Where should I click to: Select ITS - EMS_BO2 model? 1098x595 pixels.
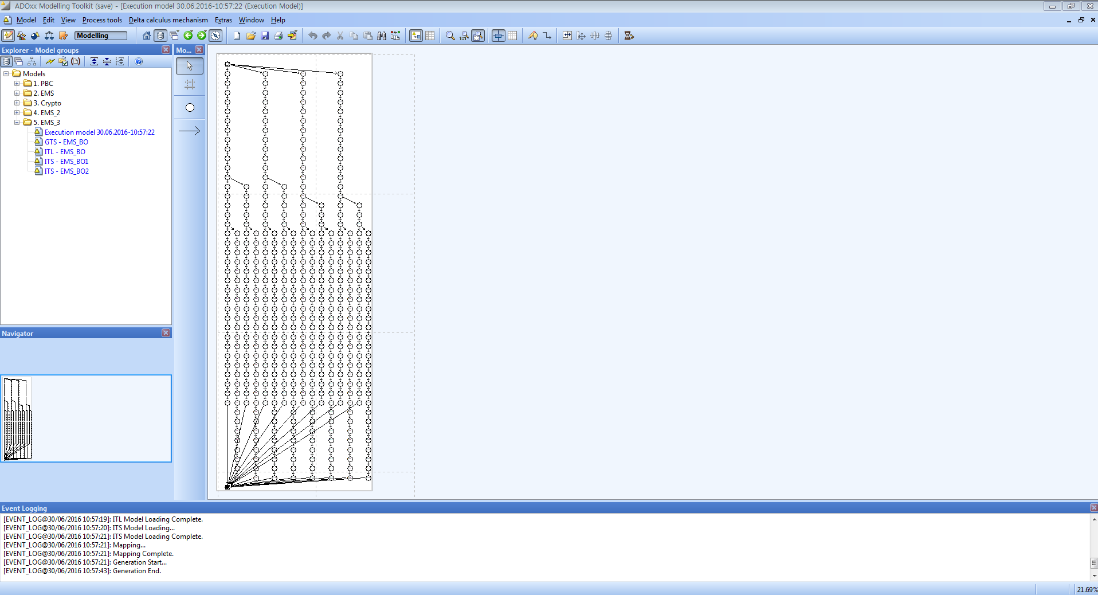(x=66, y=171)
